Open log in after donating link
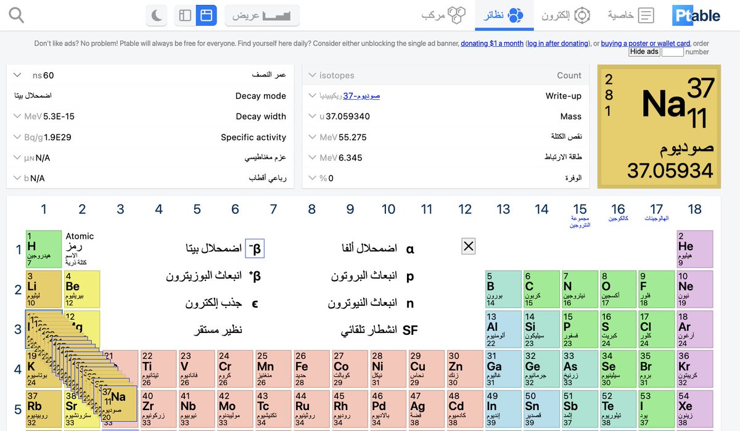This screenshot has width=740, height=431. click(558, 44)
